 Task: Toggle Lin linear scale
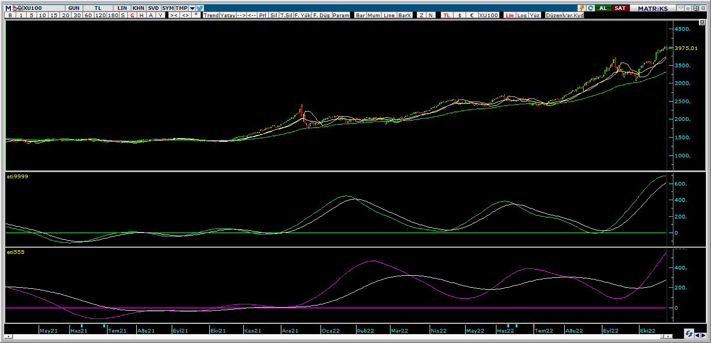(509, 15)
